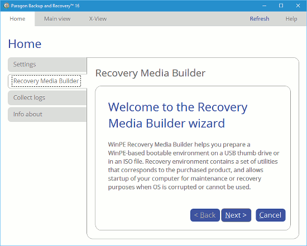Open the Settings section in the sidebar
Viewport: 307px width, 246px height.
point(47,65)
